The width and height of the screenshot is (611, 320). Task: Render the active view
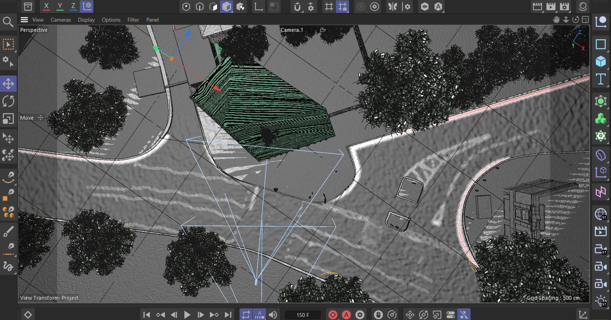(x=537, y=7)
